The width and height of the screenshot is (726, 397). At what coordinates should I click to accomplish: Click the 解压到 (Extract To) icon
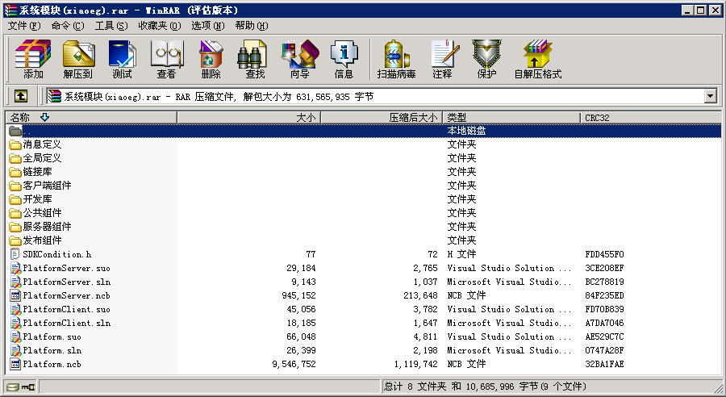pyautogui.click(x=78, y=59)
